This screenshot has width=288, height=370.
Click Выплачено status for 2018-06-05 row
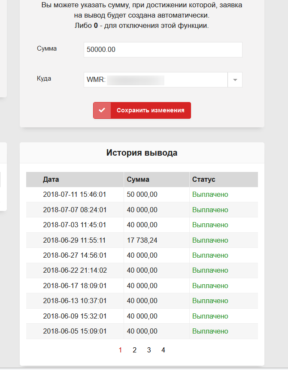click(x=210, y=331)
